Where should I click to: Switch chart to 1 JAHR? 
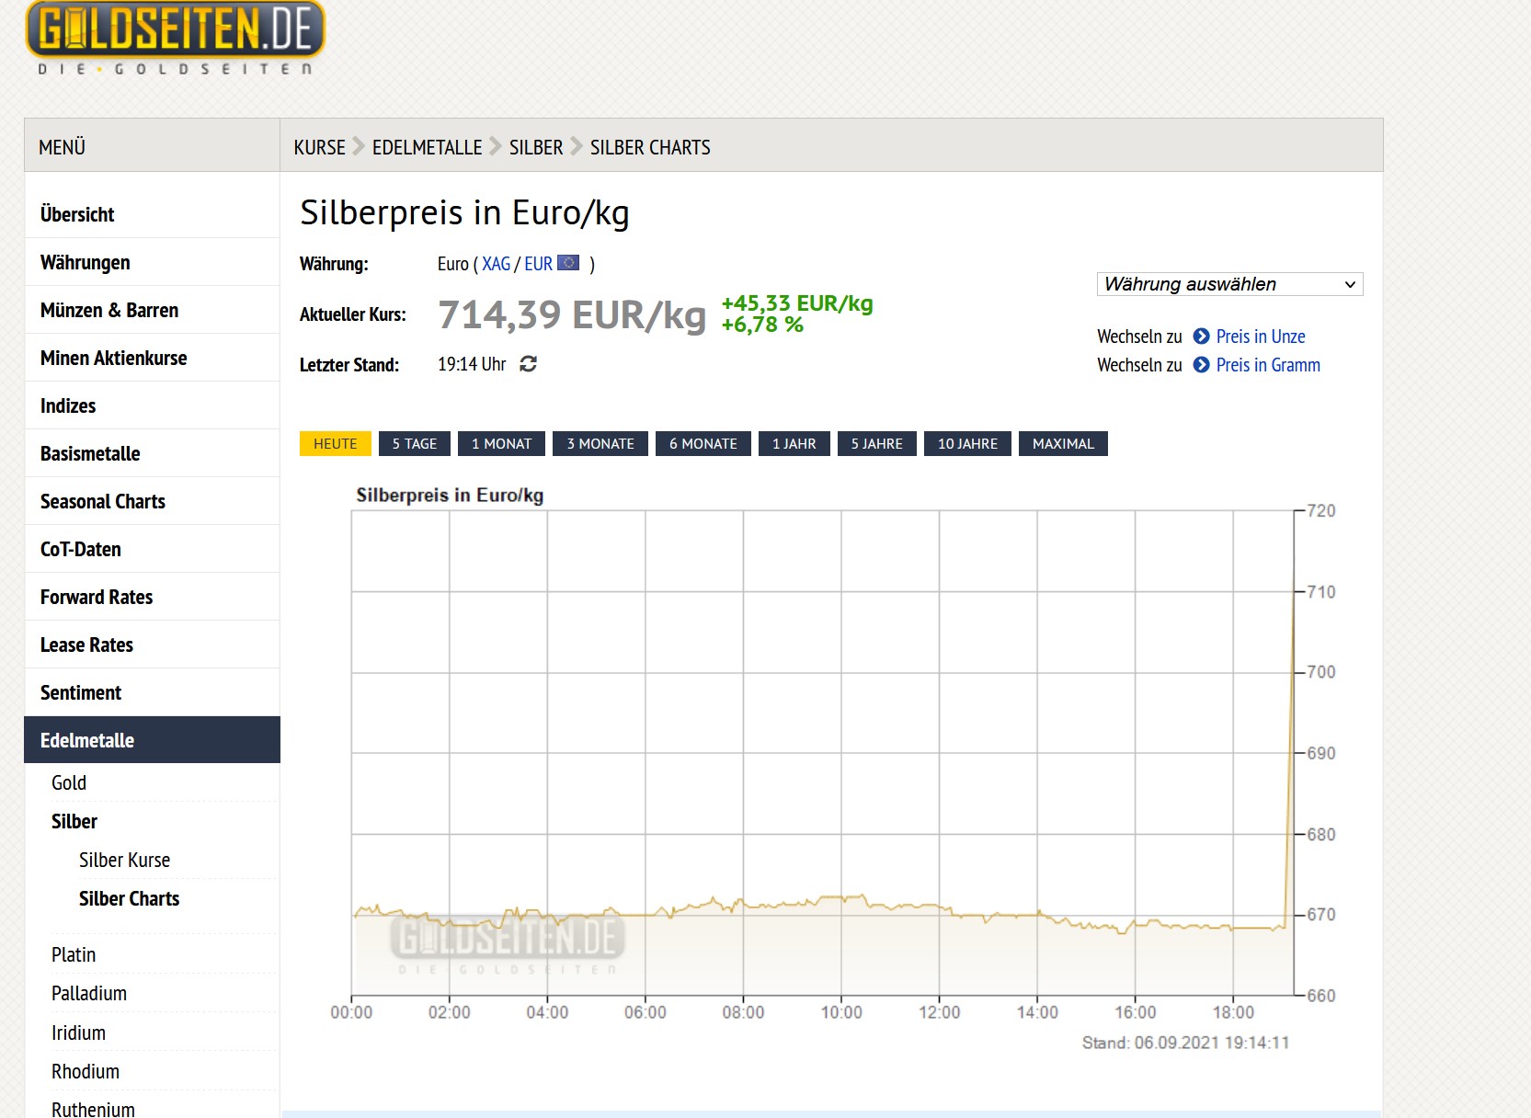(x=794, y=444)
